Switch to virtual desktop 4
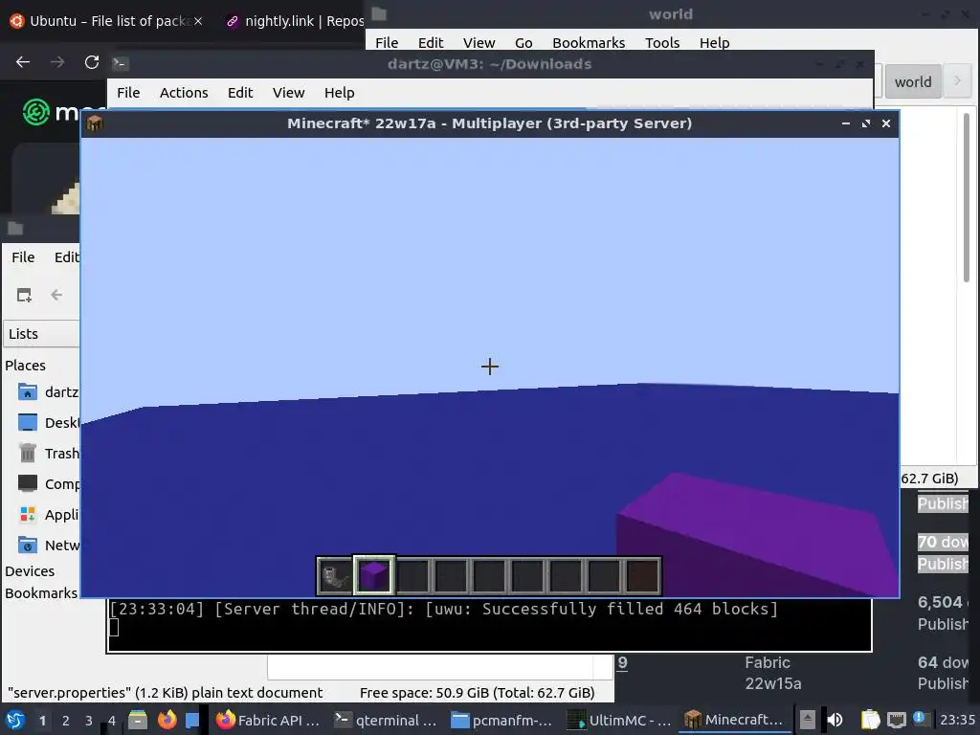This screenshot has width=980, height=735. point(112,721)
